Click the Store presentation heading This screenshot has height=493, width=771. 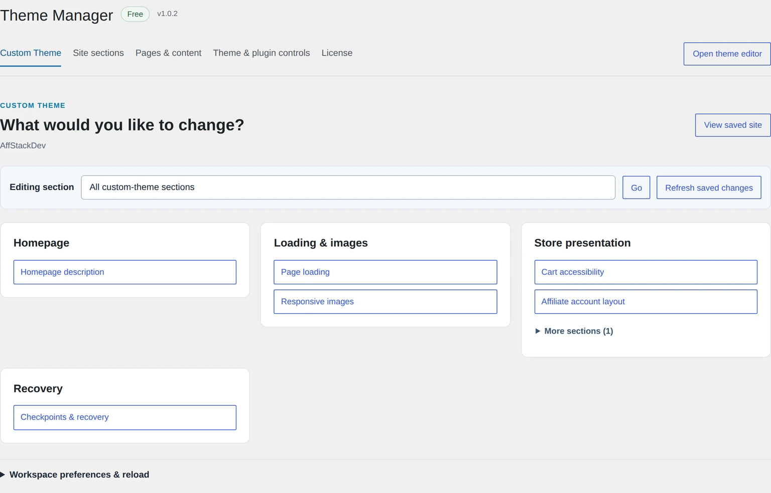(582, 243)
